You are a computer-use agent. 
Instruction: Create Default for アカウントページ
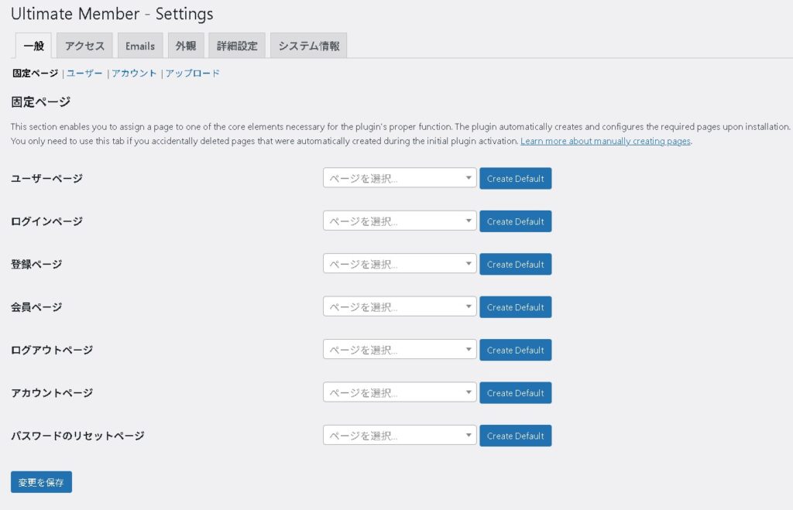[515, 393]
